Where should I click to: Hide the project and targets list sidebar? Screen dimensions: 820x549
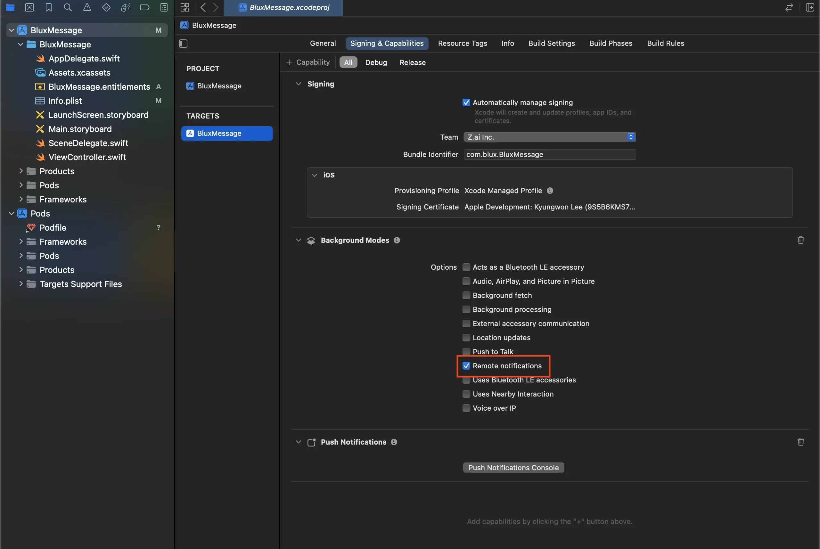click(184, 44)
